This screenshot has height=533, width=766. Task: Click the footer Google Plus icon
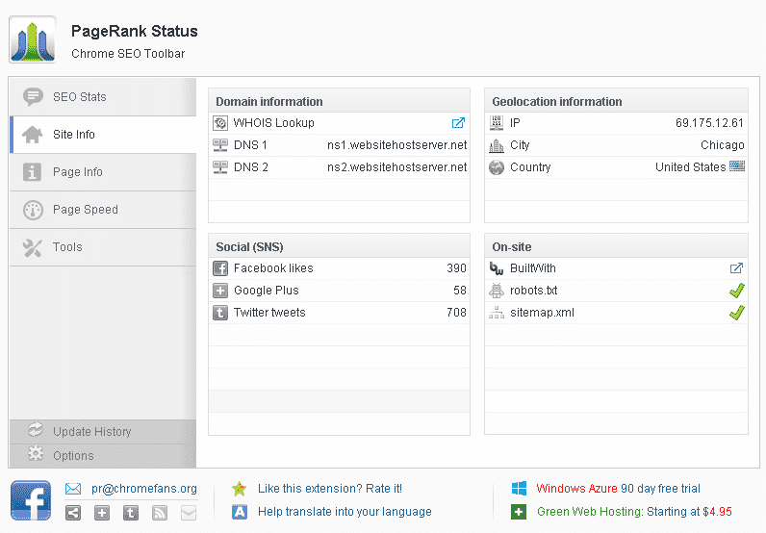pos(102,513)
